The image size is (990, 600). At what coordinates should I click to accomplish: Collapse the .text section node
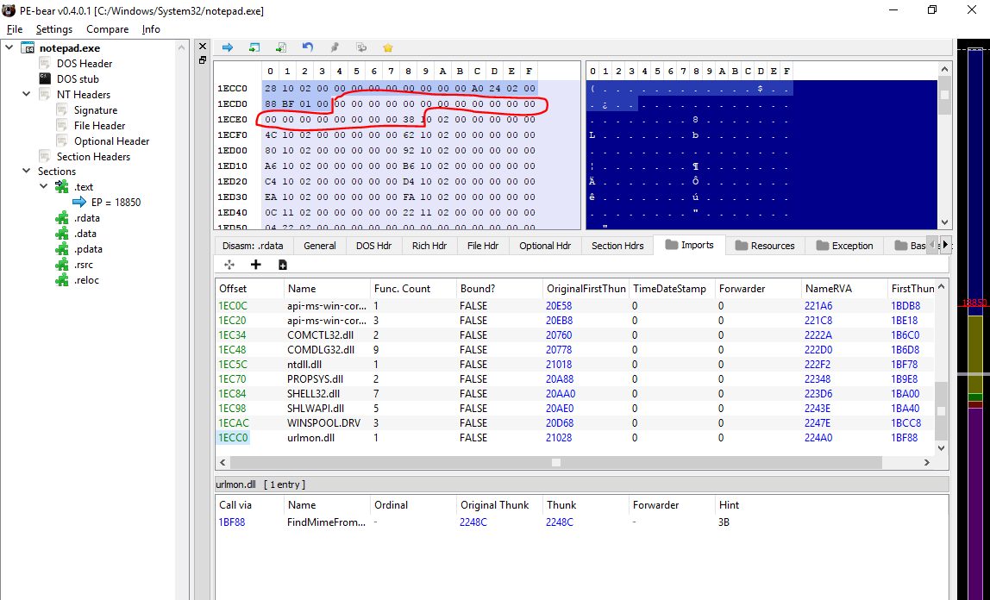[44, 187]
